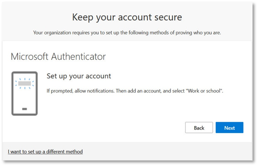Click 'Then add an account' in the instructions

[139, 91]
